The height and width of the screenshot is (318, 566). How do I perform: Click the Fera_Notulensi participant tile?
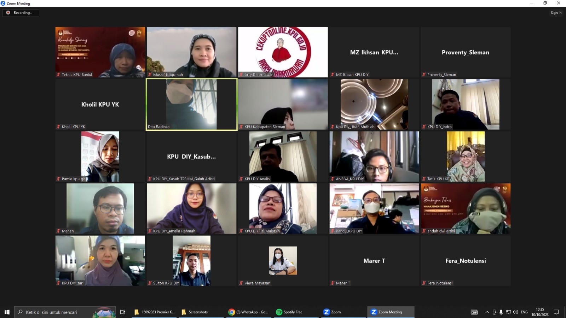click(466, 261)
